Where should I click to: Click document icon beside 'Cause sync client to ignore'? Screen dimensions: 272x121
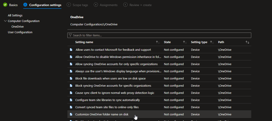(71, 93)
